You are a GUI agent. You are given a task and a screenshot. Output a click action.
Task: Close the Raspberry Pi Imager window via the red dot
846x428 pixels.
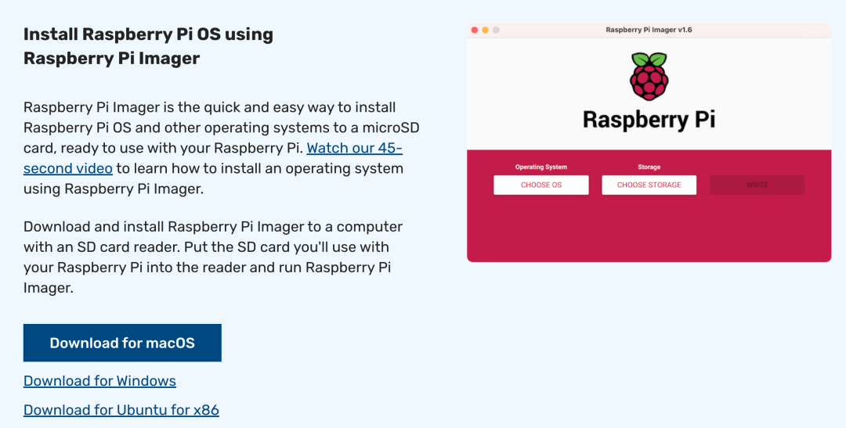click(475, 31)
